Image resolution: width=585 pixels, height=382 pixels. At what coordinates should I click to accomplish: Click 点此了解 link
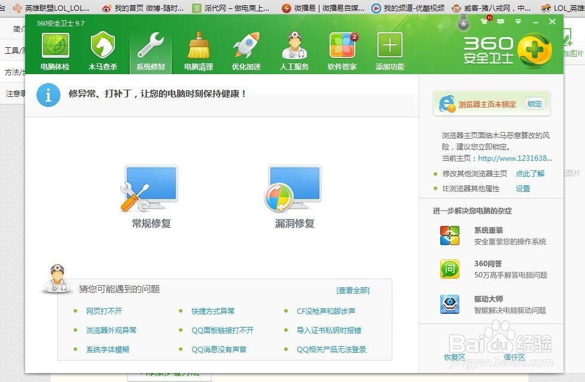[x=530, y=173]
